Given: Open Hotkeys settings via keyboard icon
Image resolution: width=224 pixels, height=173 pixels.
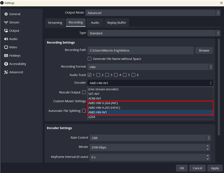Looking at the screenshot, I should pos(6,56).
